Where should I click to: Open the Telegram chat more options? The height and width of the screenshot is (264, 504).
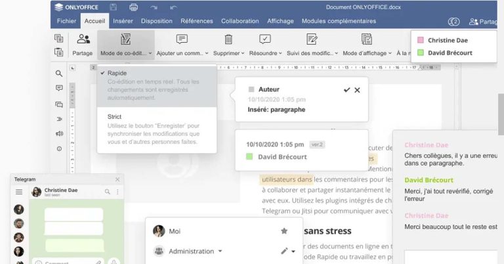pos(117,192)
